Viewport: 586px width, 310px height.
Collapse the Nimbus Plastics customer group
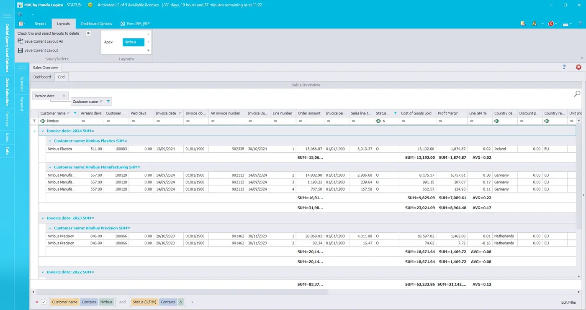(x=50, y=141)
